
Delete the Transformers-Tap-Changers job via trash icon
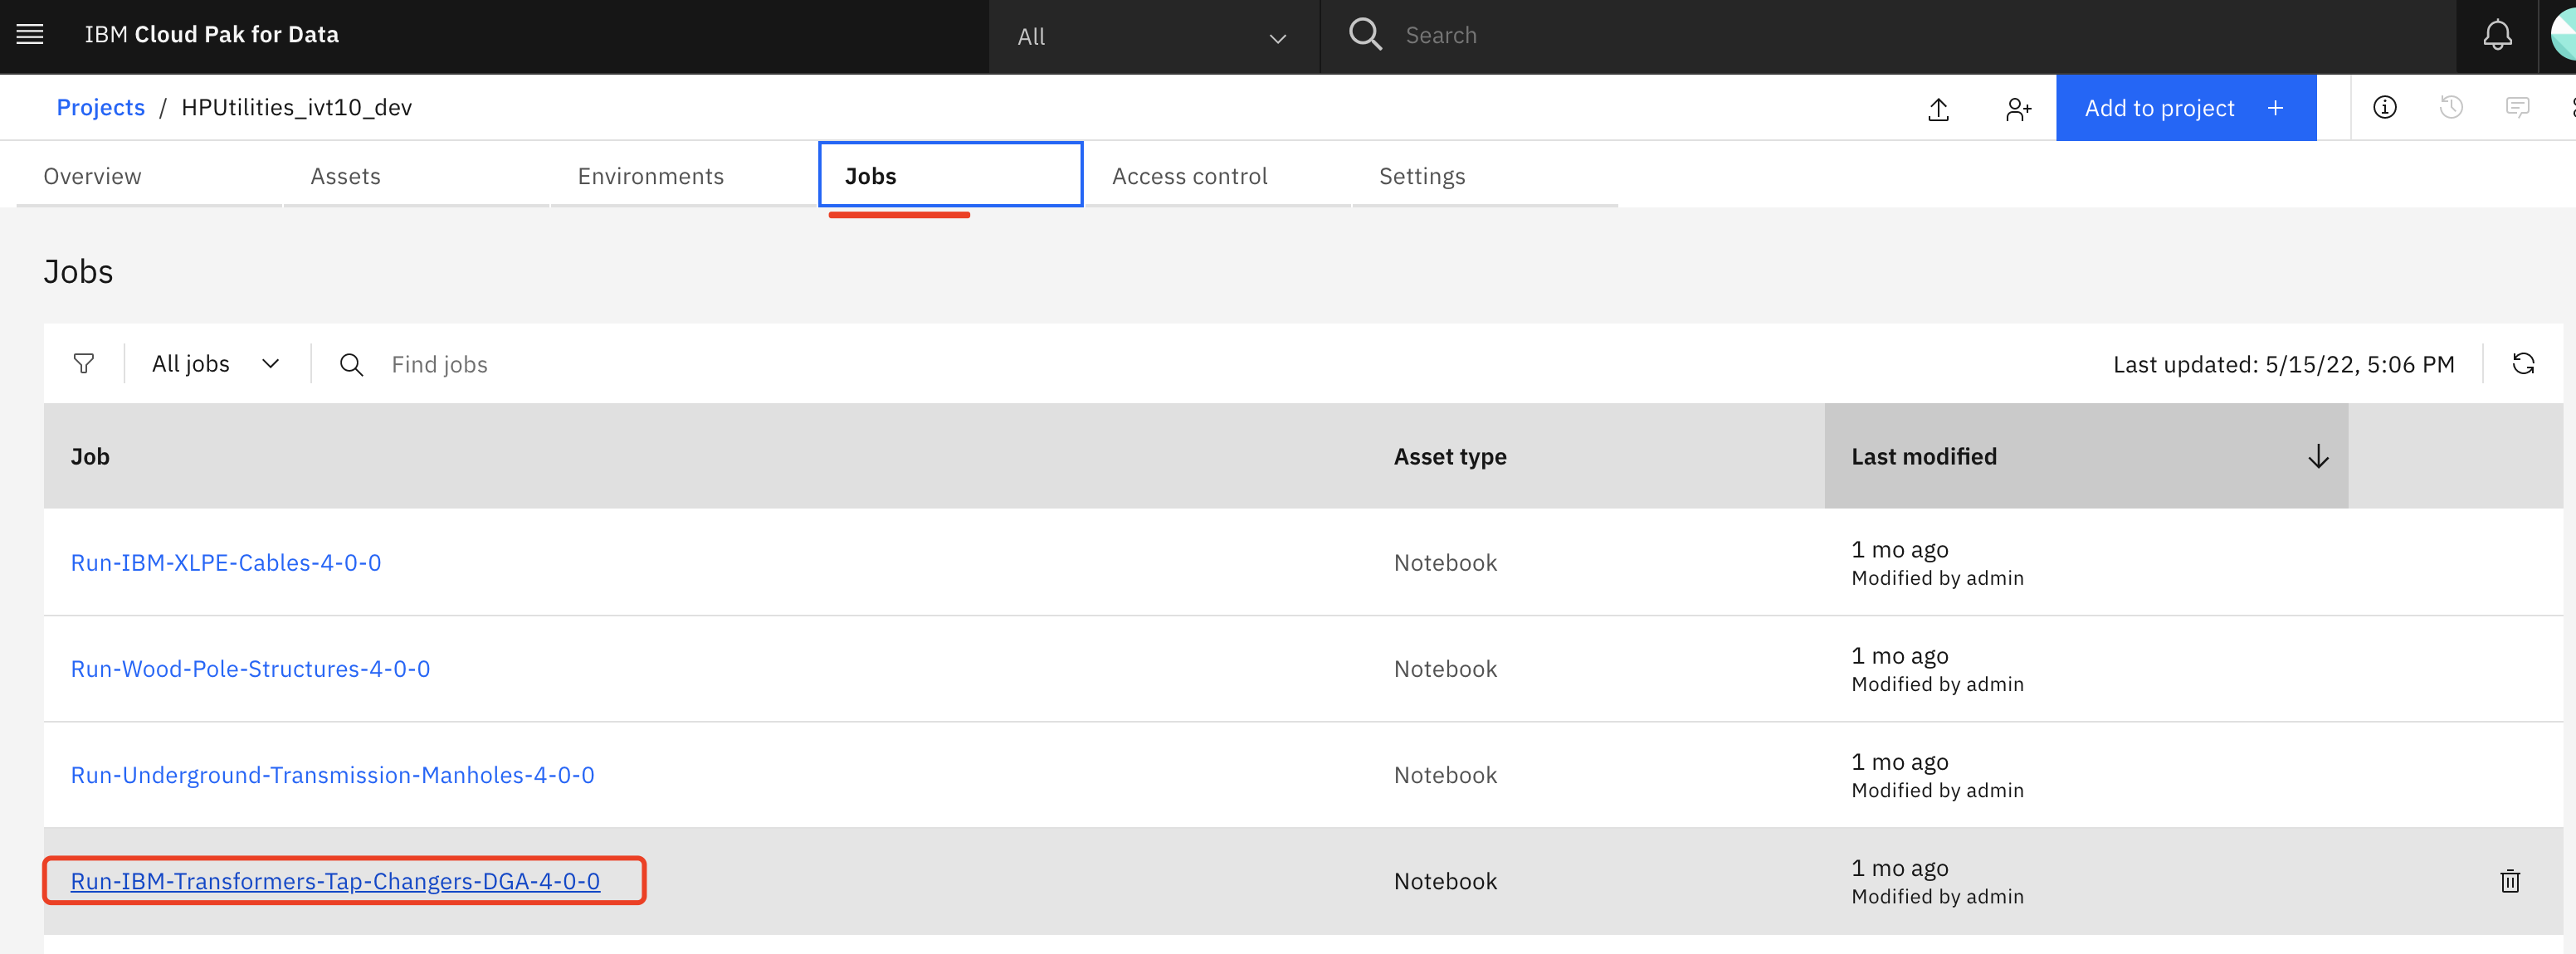pos(2509,881)
